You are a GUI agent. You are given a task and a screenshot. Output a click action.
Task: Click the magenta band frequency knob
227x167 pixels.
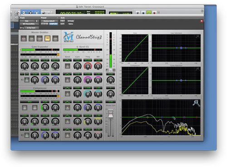pos(88,80)
